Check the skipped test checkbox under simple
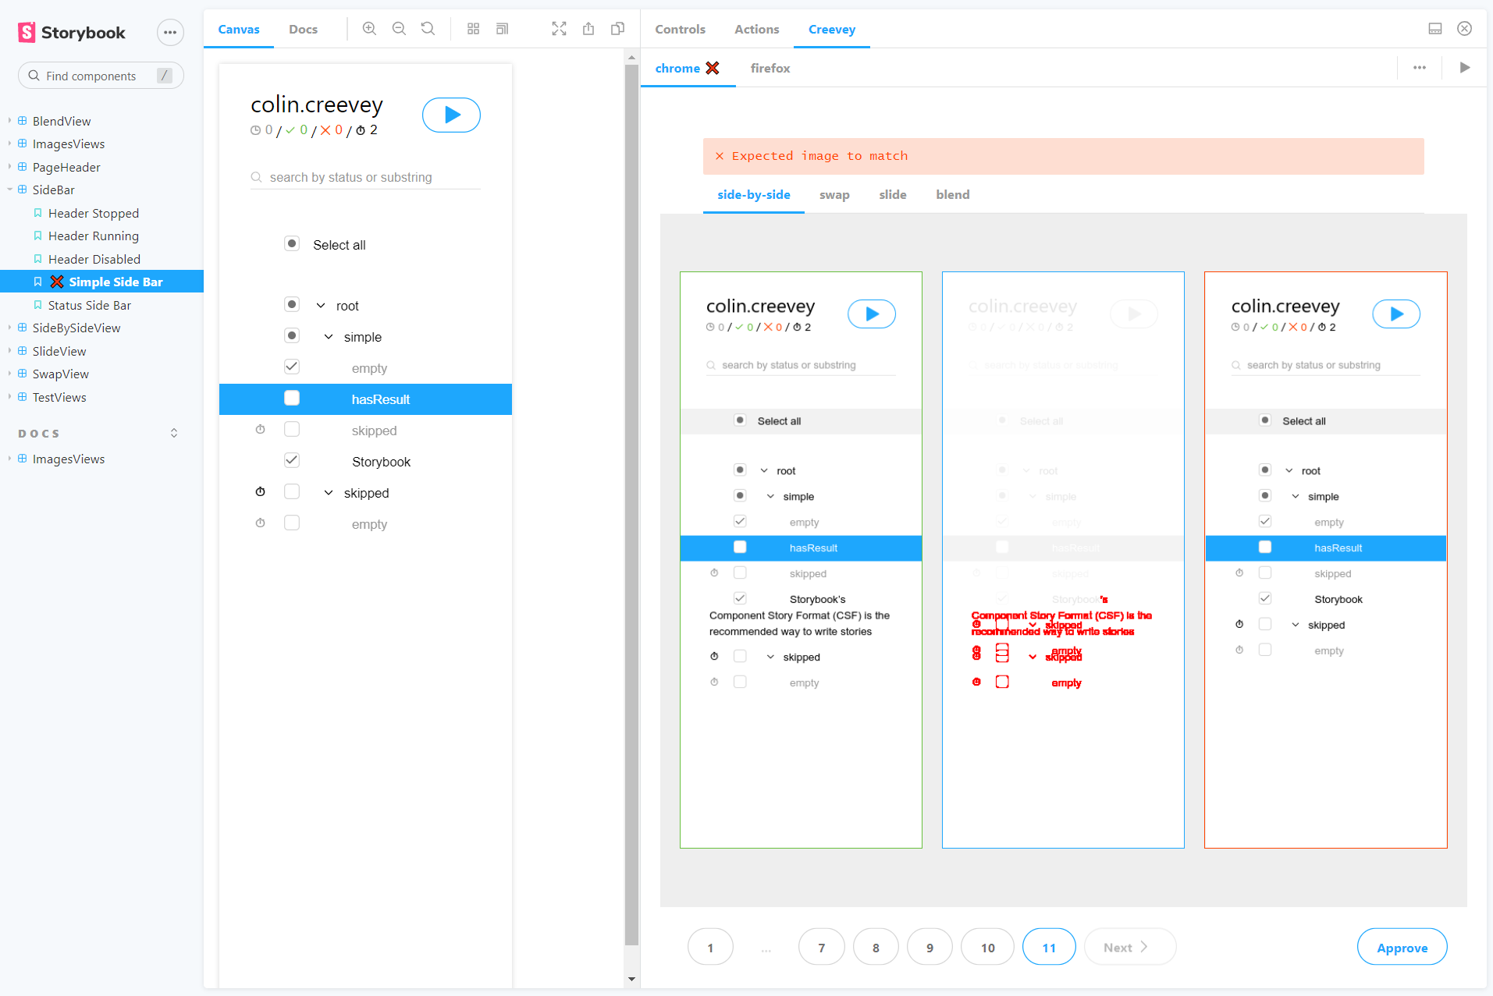This screenshot has height=996, width=1493. (292, 429)
